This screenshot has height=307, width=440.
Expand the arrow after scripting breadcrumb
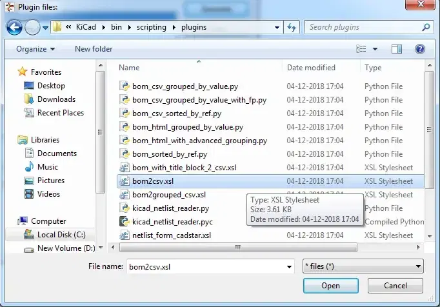coord(174,27)
